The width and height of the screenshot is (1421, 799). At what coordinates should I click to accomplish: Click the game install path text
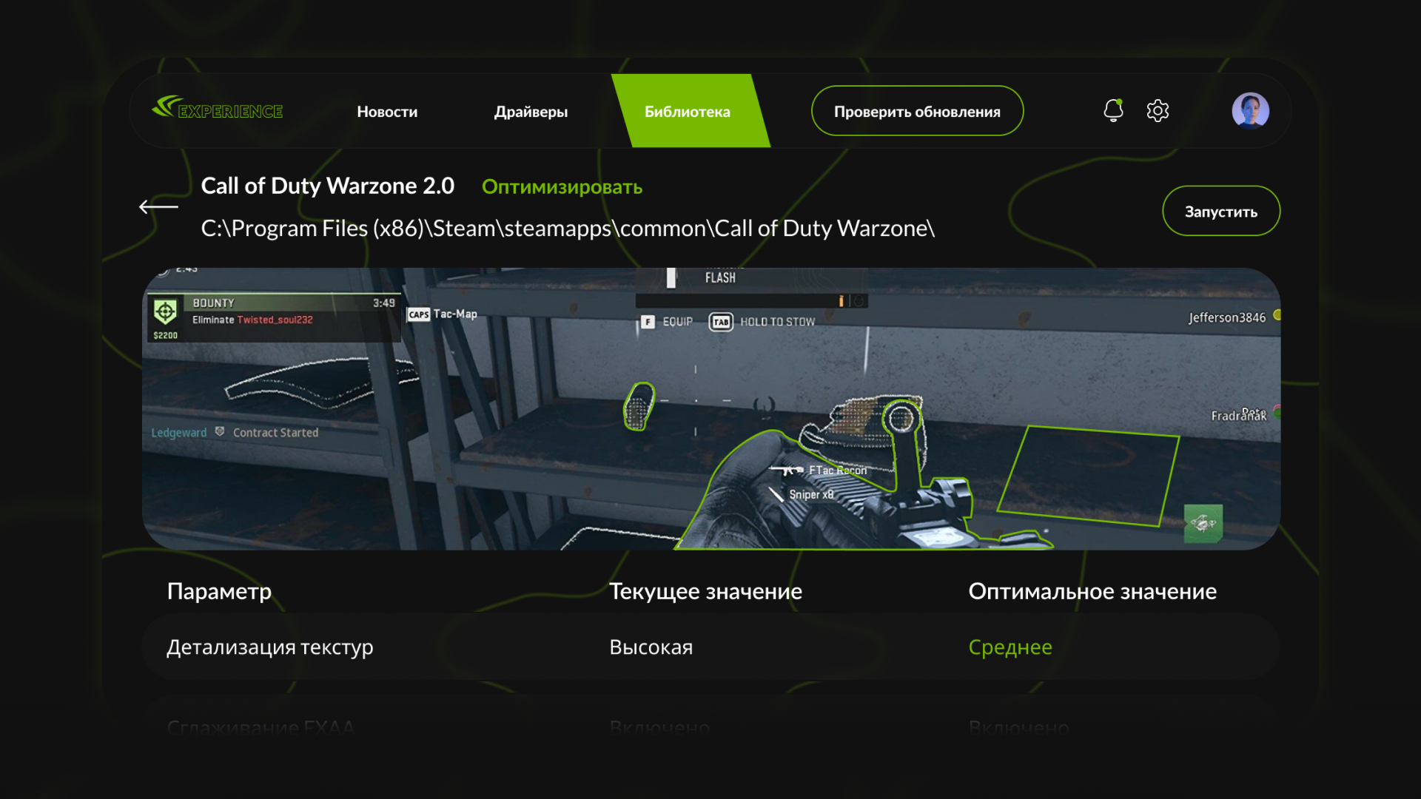[568, 229]
